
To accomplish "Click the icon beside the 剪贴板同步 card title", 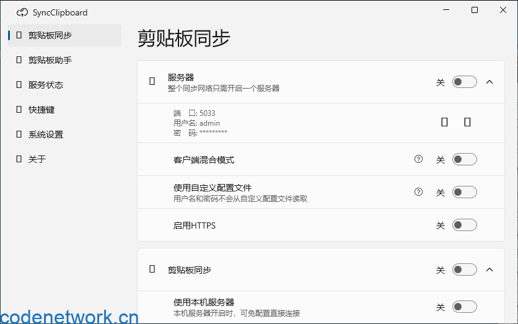I will 152,269.
